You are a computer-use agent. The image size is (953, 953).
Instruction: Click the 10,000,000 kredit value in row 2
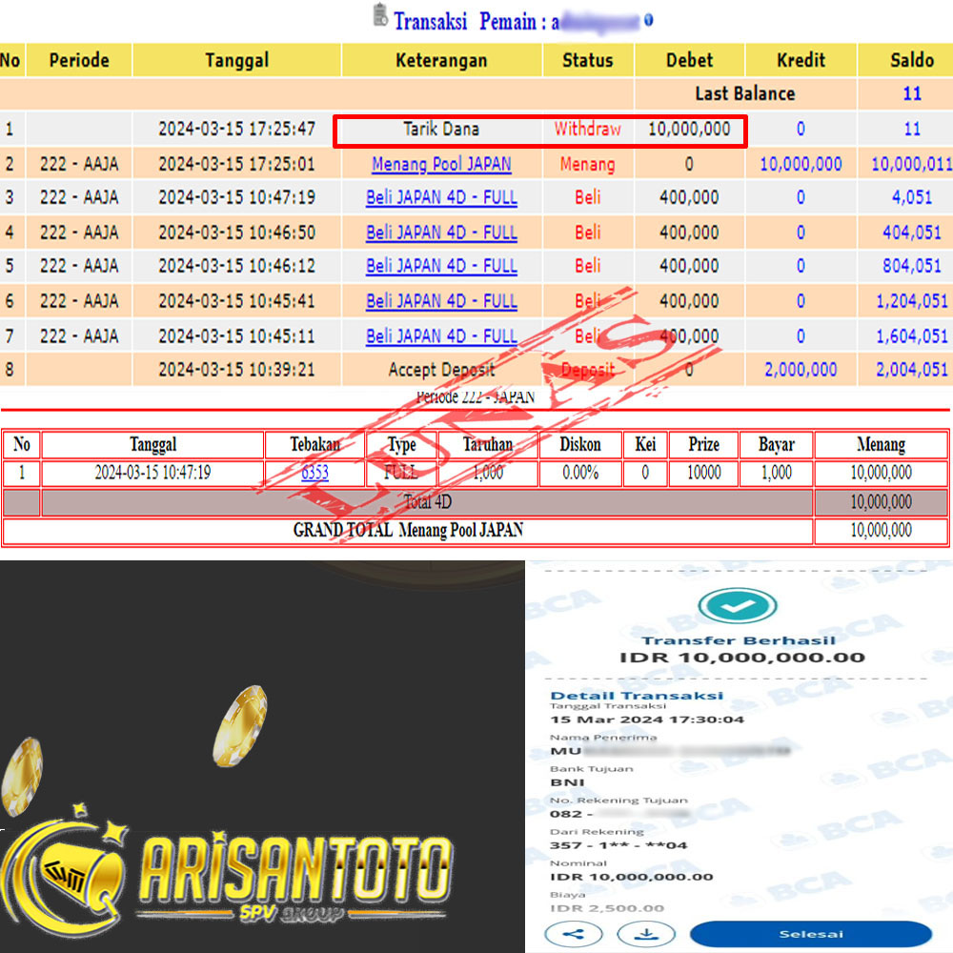[x=801, y=164]
